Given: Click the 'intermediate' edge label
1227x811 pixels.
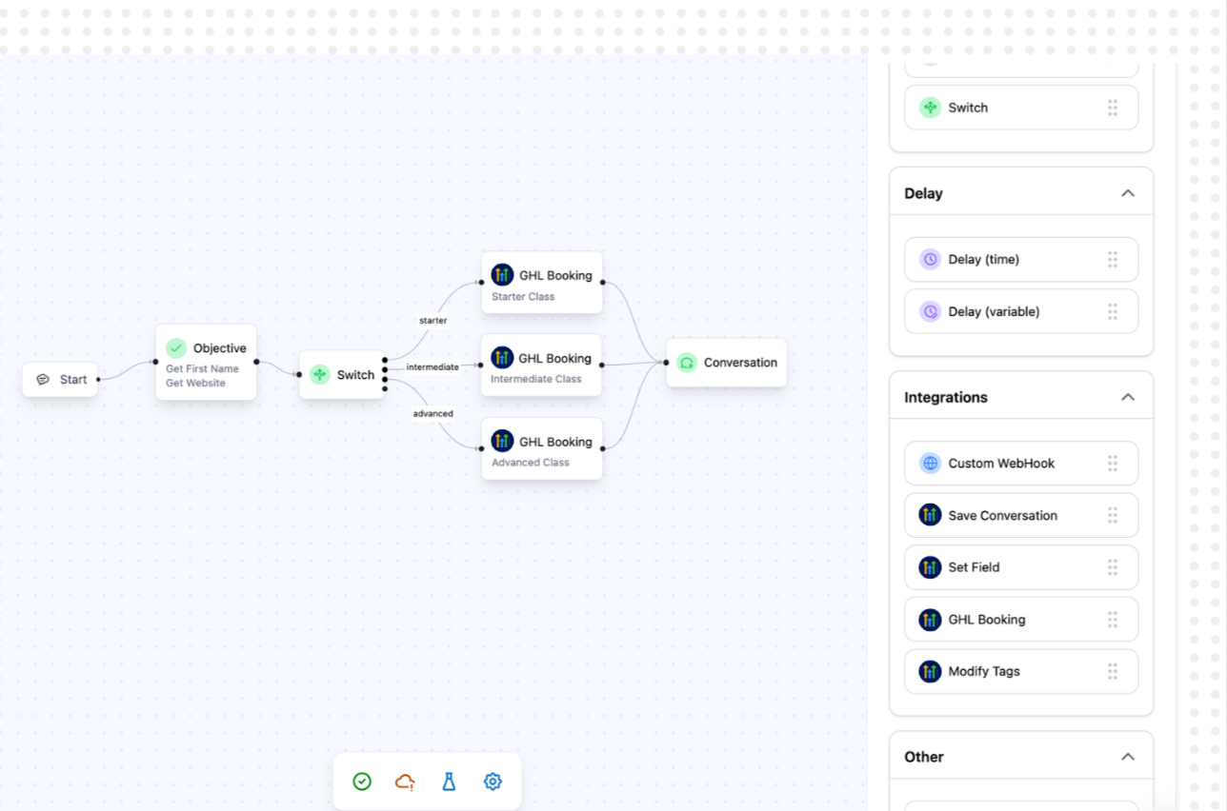Looking at the screenshot, I should (x=432, y=366).
